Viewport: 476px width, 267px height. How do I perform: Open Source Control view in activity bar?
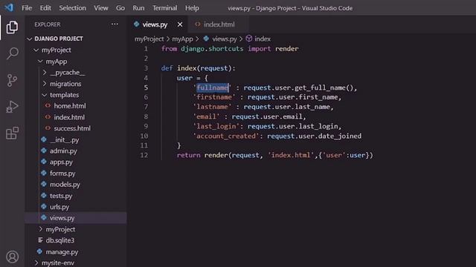[12, 80]
